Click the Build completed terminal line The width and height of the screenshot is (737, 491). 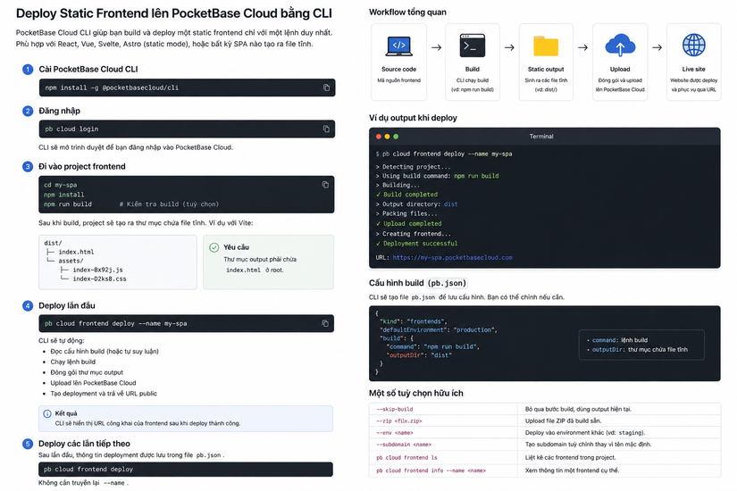[x=407, y=194]
